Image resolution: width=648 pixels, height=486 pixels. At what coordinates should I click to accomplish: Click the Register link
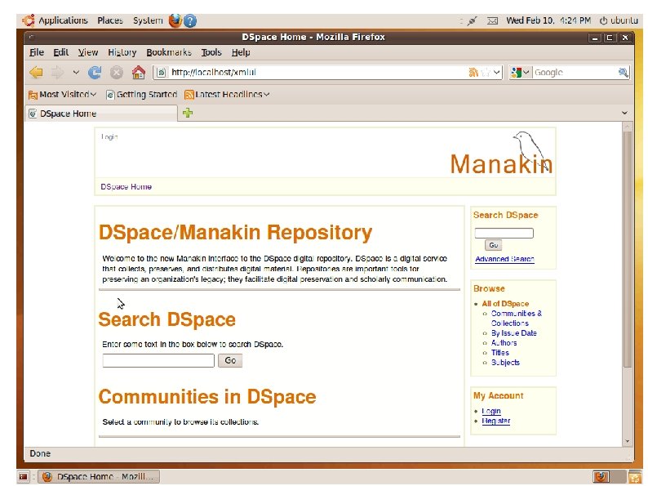[495, 421]
